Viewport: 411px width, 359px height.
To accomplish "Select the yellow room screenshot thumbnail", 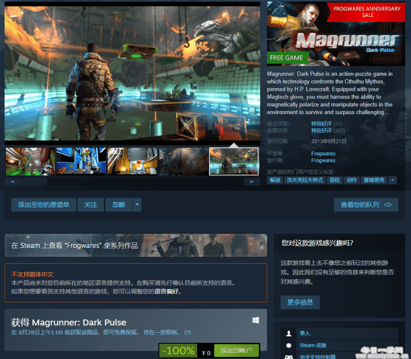I will click(133, 162).
